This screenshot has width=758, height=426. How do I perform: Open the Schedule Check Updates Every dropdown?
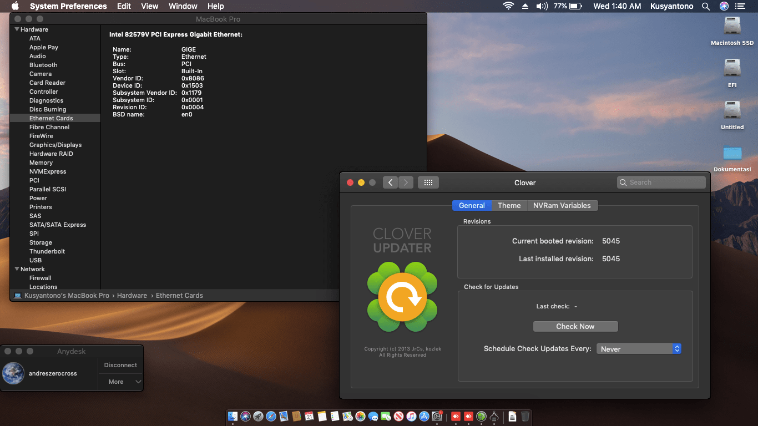click(x=639, y=349)
